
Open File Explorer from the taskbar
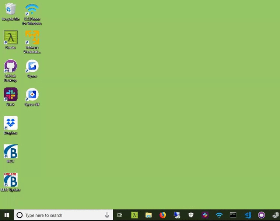tap(148, 215)
